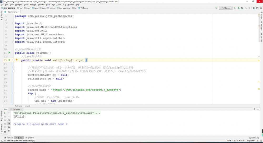Click the Run panel stop square

(x=5, y=116)
